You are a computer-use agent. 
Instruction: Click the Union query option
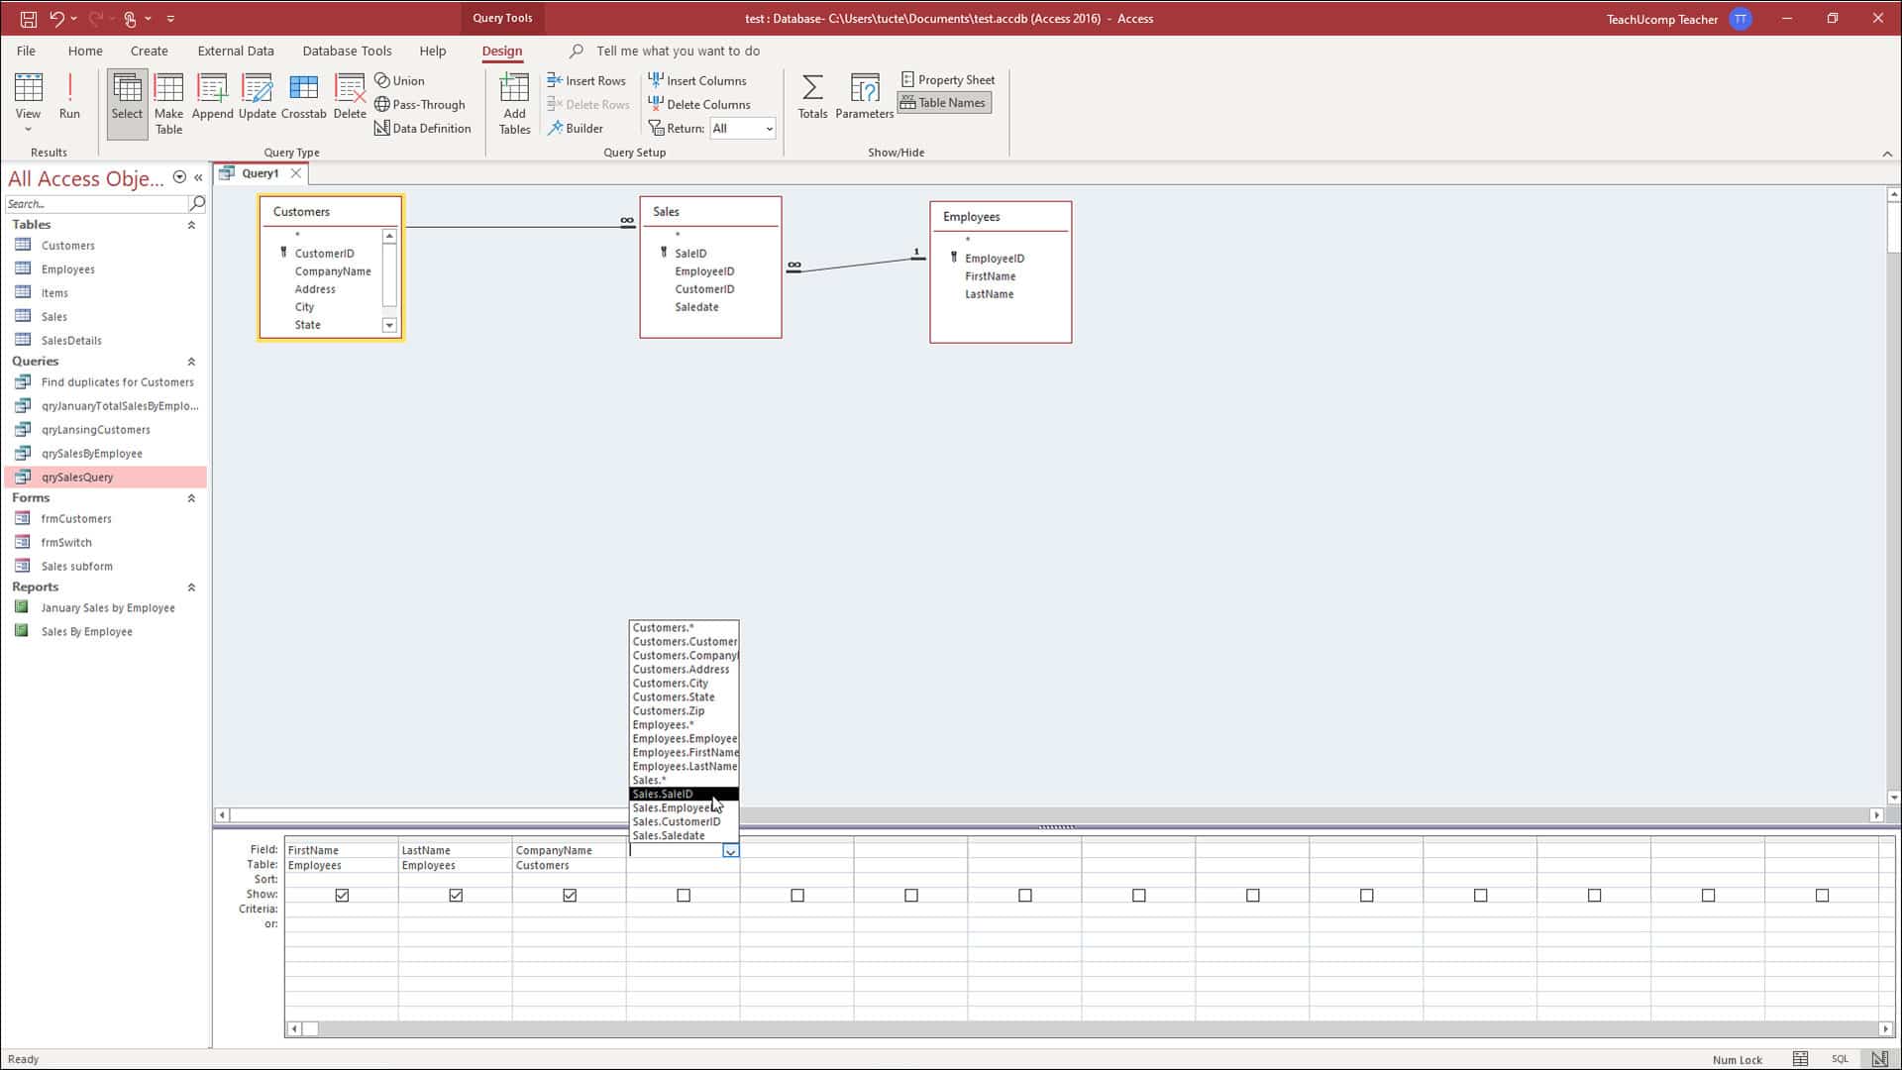[x=399, y=80]
